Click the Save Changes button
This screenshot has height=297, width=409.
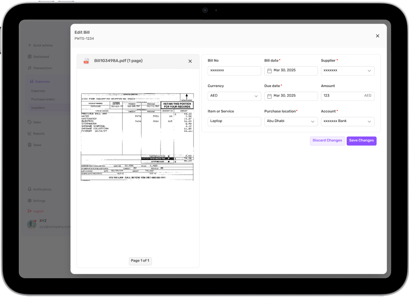(361, 141)
